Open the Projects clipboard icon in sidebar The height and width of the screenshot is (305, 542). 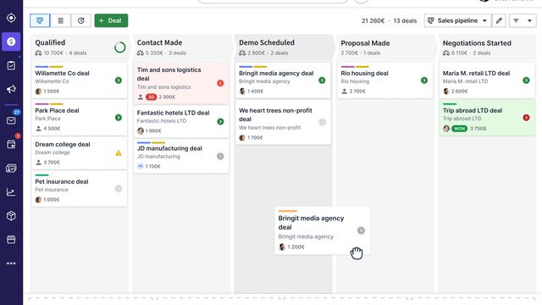pos(11,65)
